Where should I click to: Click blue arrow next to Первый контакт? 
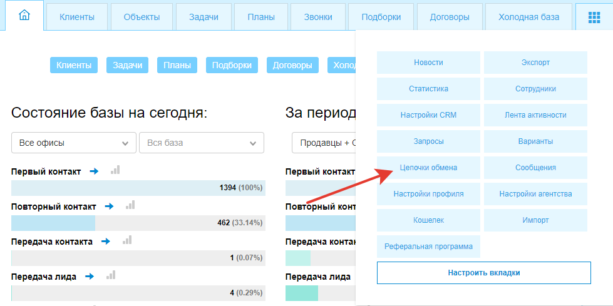tap(94, 171)
